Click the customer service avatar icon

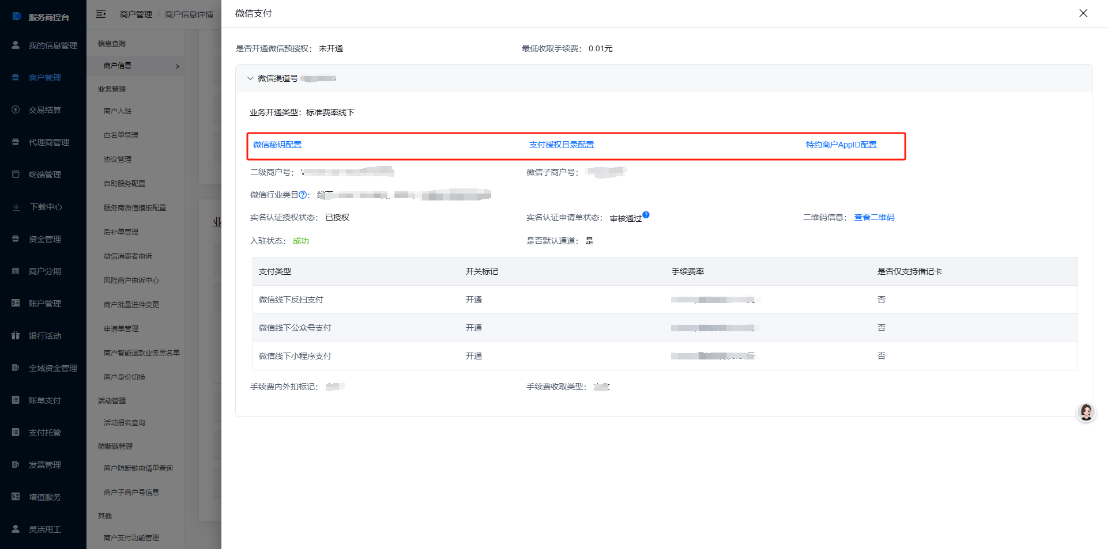[1086, 412]
